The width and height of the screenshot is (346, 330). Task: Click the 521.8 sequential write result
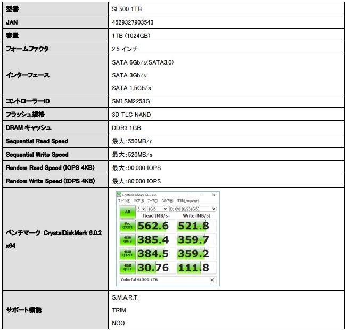click(x=196, y=226)
